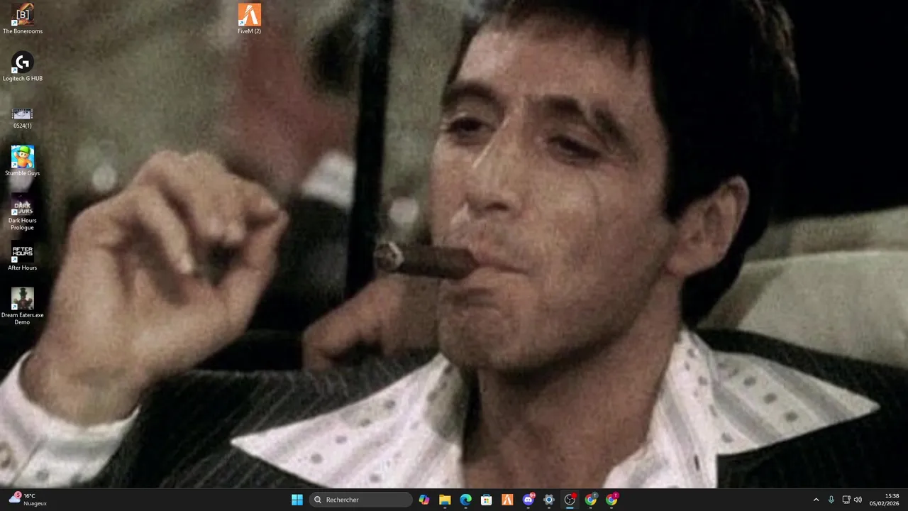Open Settings gear in taskbar
This screenshot has height=511, width=908.
click(x=549, y=500)
